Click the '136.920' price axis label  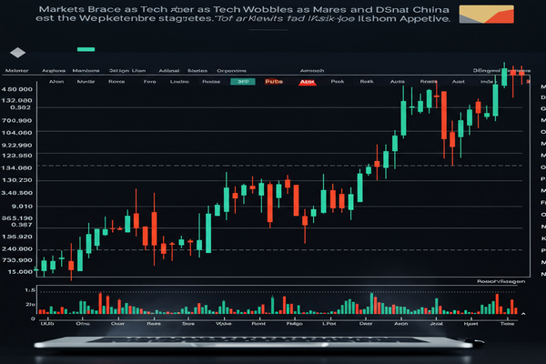point(16,237)
